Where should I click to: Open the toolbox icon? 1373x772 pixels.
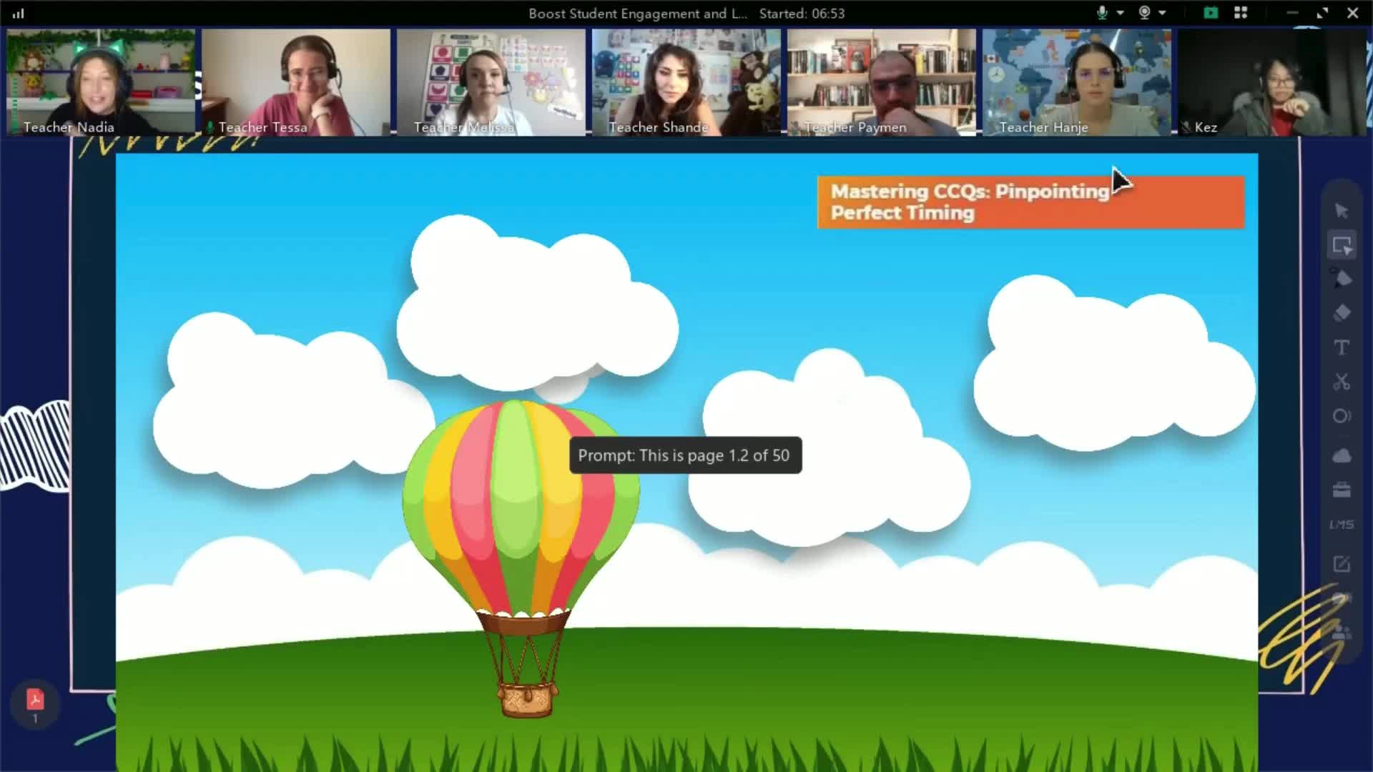coord(1342,490)
